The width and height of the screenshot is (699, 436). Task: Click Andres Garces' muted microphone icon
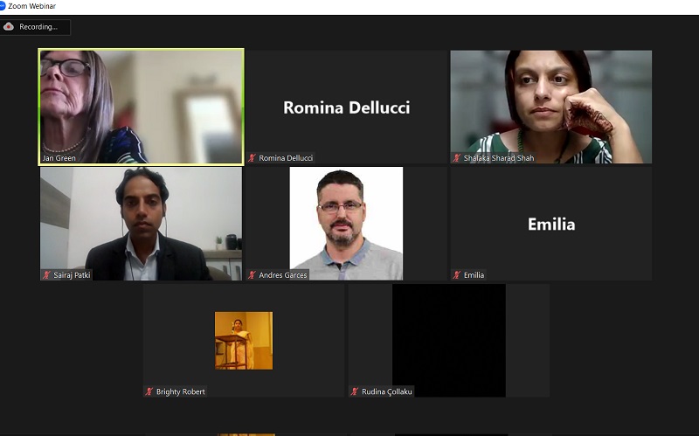point(253,275)
